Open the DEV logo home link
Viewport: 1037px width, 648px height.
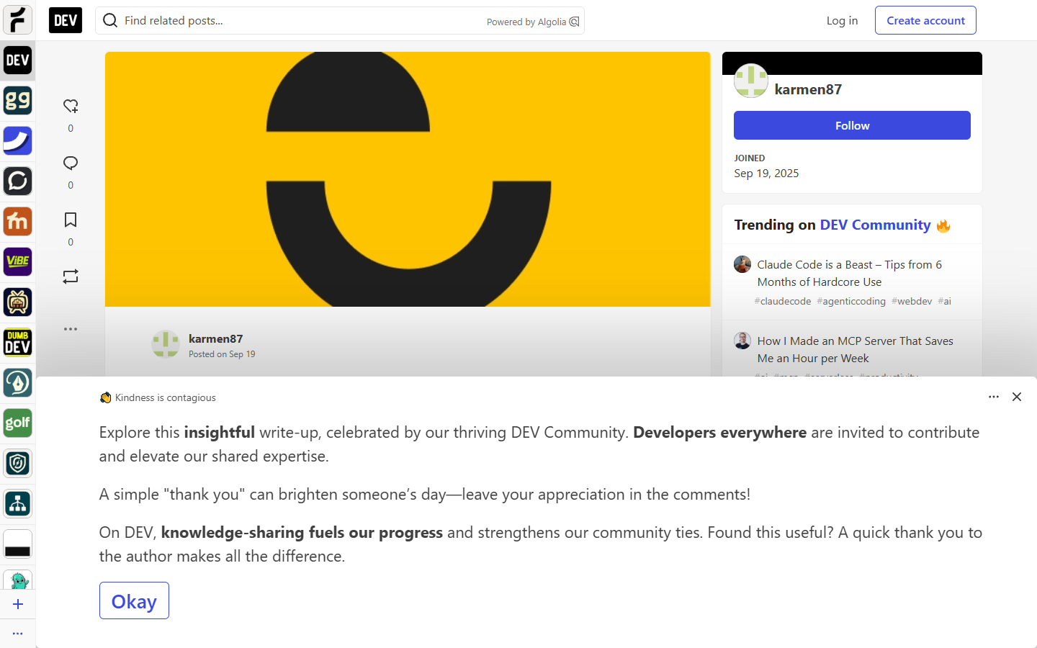coord(66,20)
